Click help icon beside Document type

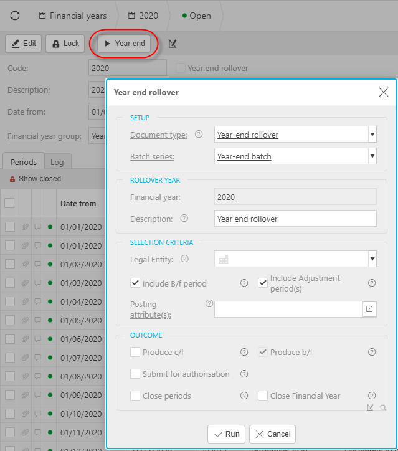[x=199, y=134]
